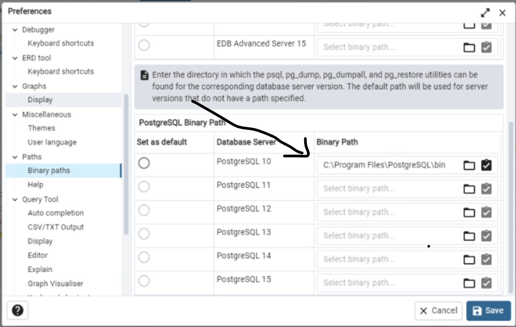This screenshot has height=327, width=516.
Task: Collapse the ERD tool tree node
Action: (15, 58)
